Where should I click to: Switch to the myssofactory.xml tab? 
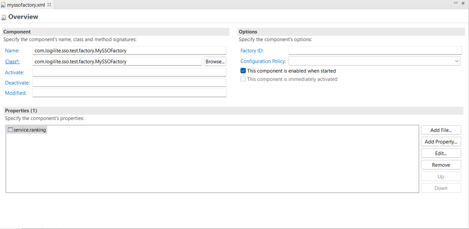coord(26,4)
